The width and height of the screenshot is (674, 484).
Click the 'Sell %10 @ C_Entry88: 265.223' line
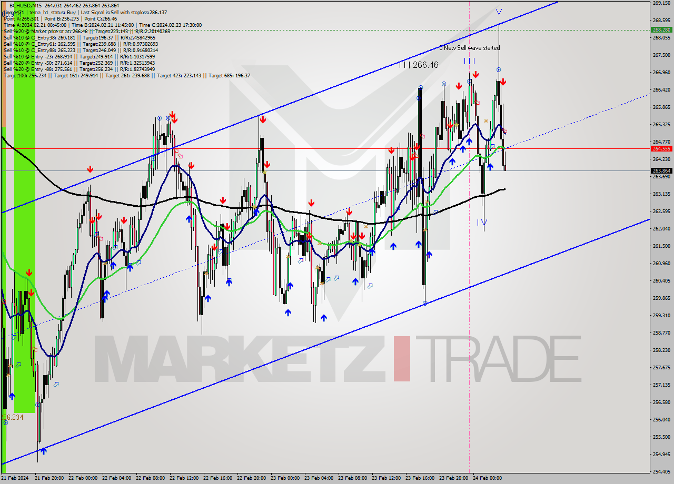(x=80, y=51)
